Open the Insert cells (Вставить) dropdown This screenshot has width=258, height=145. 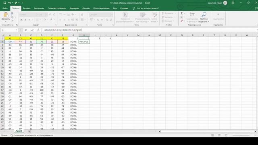click(x=169, y=13)
